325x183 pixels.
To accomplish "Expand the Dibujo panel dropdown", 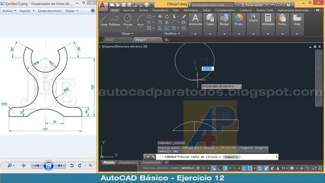I will tap(127, 34).
